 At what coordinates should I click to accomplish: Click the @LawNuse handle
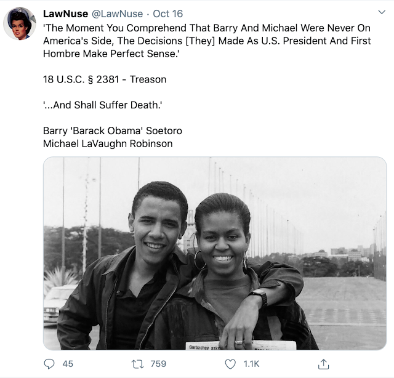coord(117,14)
